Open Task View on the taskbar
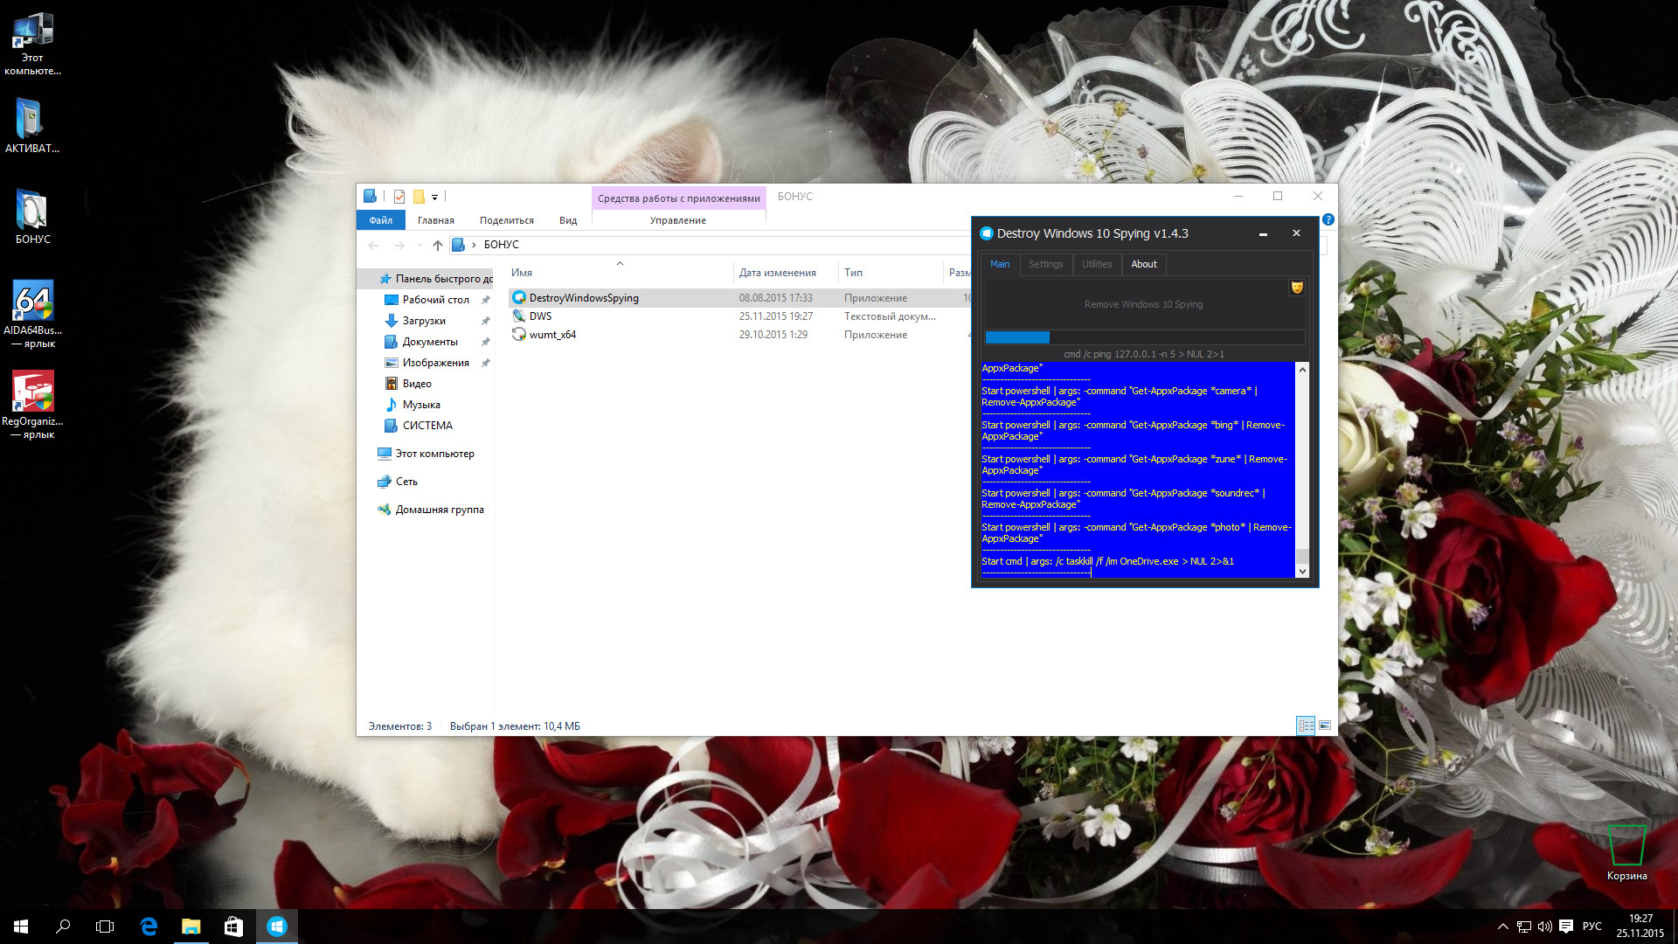The image size is (1678, 944). (x=105, y=927)
